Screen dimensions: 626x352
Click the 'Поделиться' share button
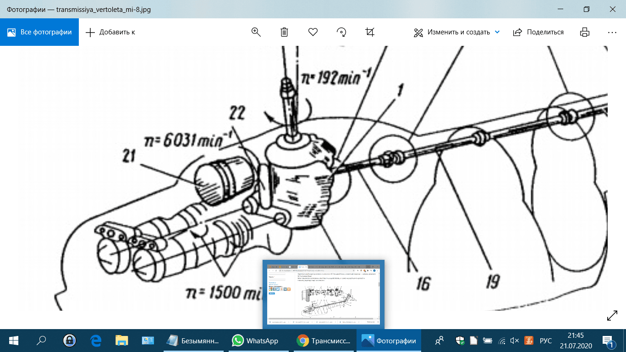538,32
